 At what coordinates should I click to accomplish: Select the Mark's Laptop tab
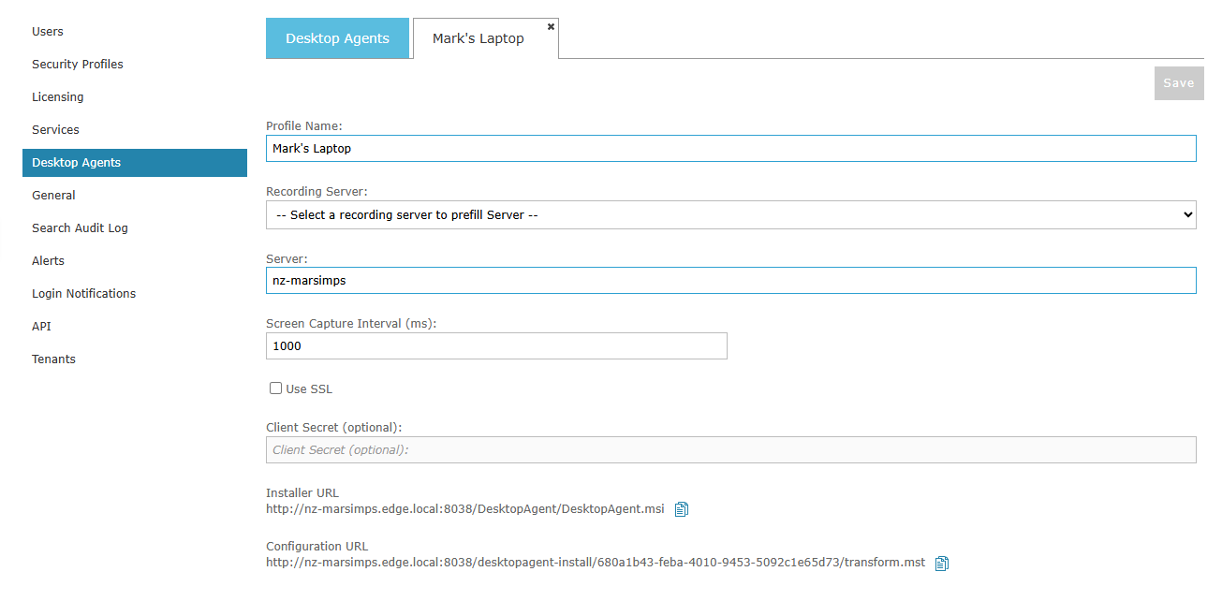[x=478, y=38]
